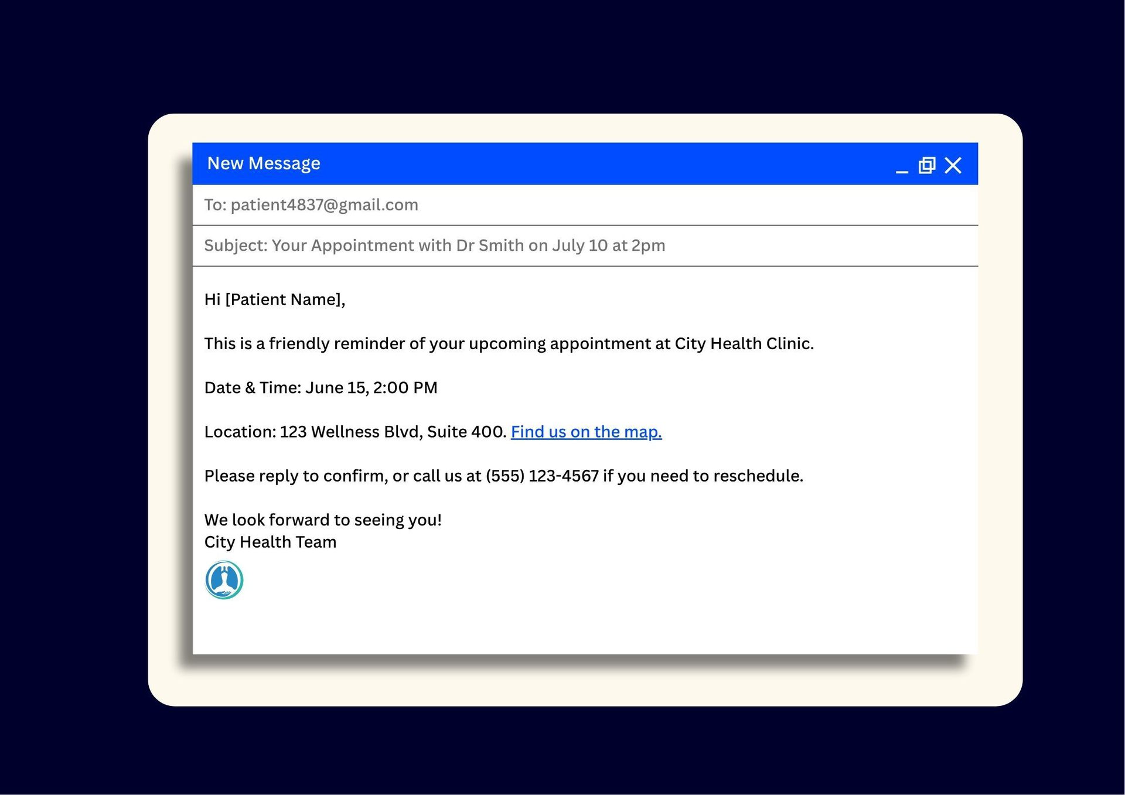Click the [Patient Name] placeholder in greeting
This screenshot has height=795, width=1125.
pos(284,299)
